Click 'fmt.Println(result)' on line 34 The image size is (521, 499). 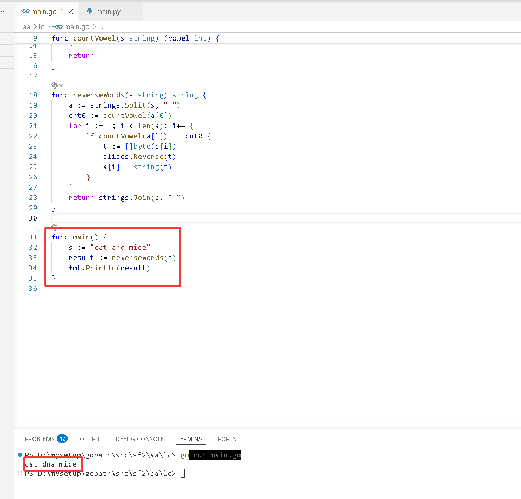click(x=109, y=268)
